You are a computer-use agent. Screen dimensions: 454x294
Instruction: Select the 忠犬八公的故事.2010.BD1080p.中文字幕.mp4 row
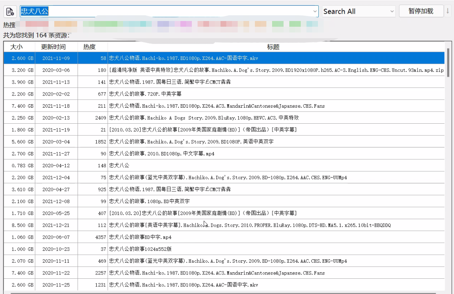click(x=162, y=153)
